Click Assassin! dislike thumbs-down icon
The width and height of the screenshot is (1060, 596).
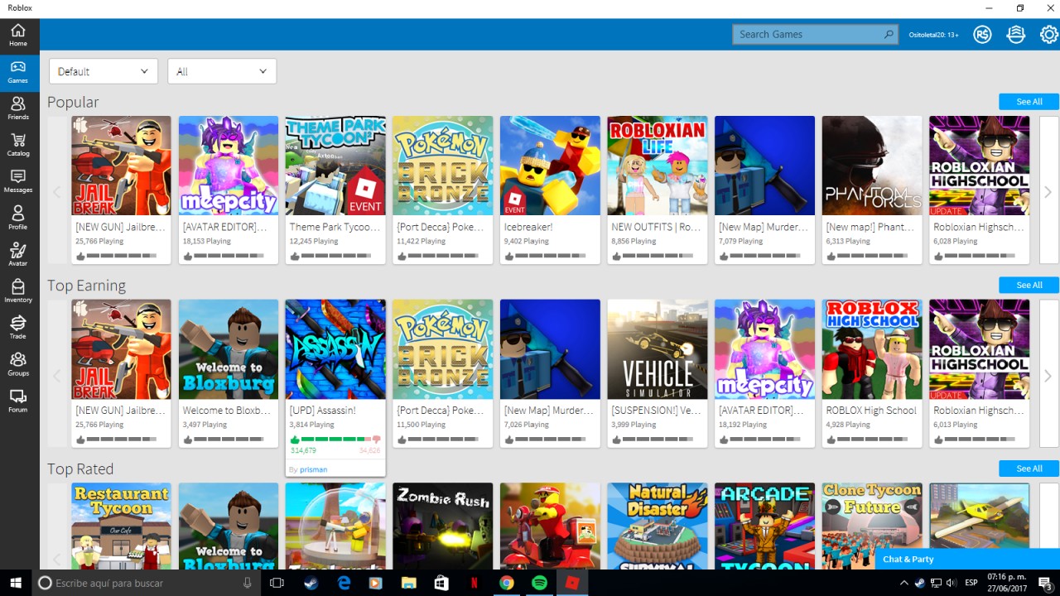pos(377,440)
